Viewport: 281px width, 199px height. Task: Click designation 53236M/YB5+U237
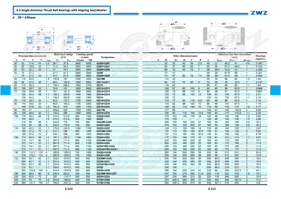point(106,174)
